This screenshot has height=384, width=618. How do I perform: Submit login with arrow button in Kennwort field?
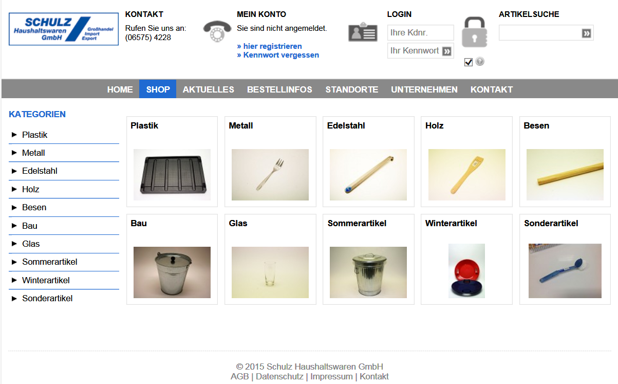447,51
